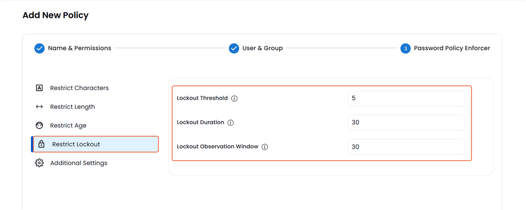Click the info icon beside Lockout Duration
Image resolution: width=526 pixels, height=210 pixels.
230,122
